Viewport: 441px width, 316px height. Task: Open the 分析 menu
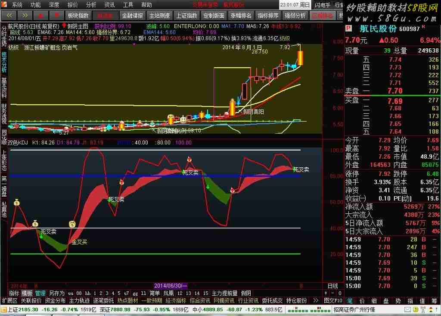coord(91,5)
